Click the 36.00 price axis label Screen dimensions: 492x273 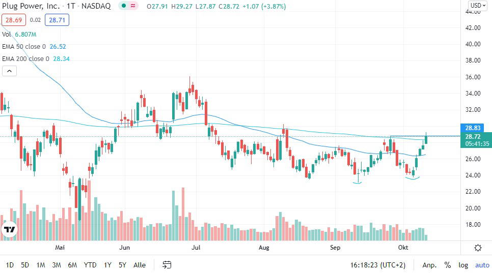(x=473, y=77)
